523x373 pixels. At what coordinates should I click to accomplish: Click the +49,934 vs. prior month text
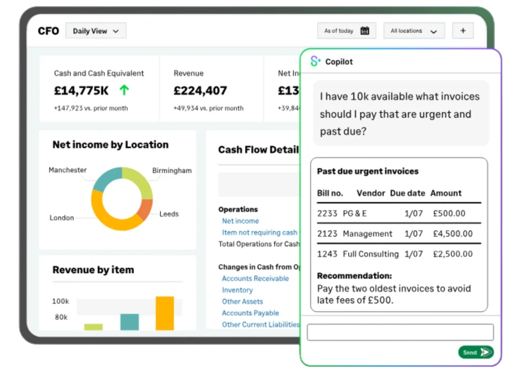point(208,108)
